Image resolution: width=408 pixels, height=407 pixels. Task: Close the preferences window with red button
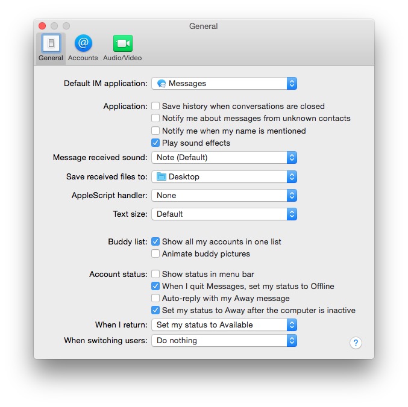[x=42, y=26]
